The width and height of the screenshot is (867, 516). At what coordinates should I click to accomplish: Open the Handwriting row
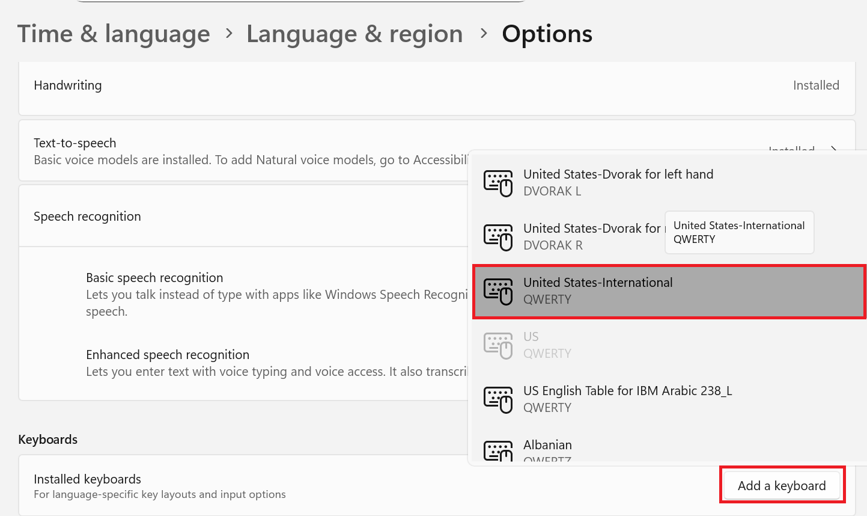[68, 85]
